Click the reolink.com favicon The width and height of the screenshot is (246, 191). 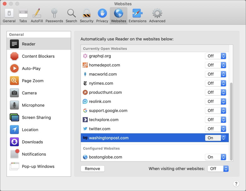point(85,101)
